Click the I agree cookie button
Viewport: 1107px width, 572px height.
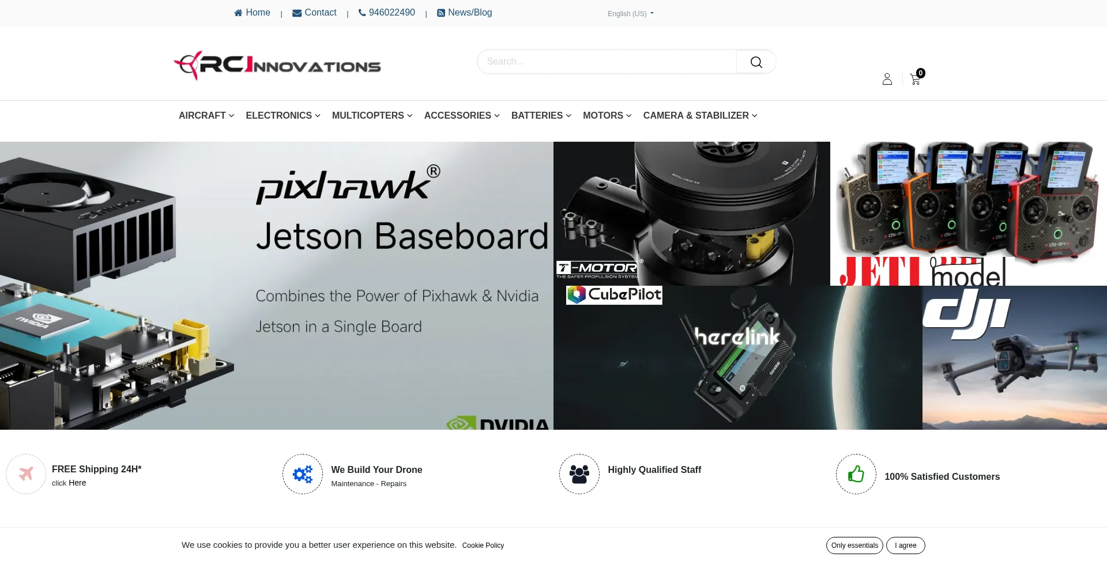[x=905, y=546]
